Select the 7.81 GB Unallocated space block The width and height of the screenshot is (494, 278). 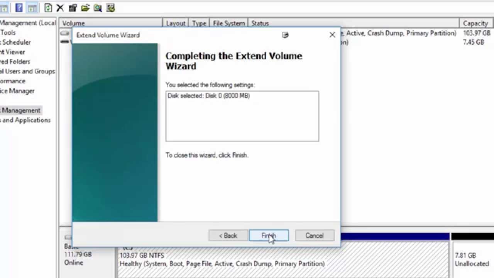(473, 259)
